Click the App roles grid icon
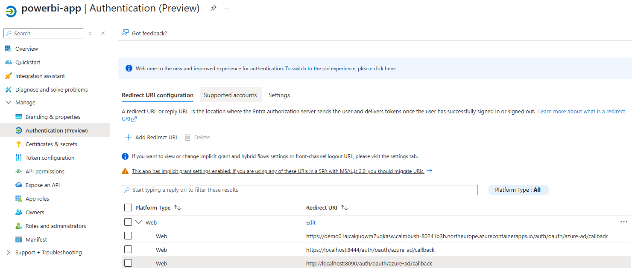 click(x=18, y=199)
